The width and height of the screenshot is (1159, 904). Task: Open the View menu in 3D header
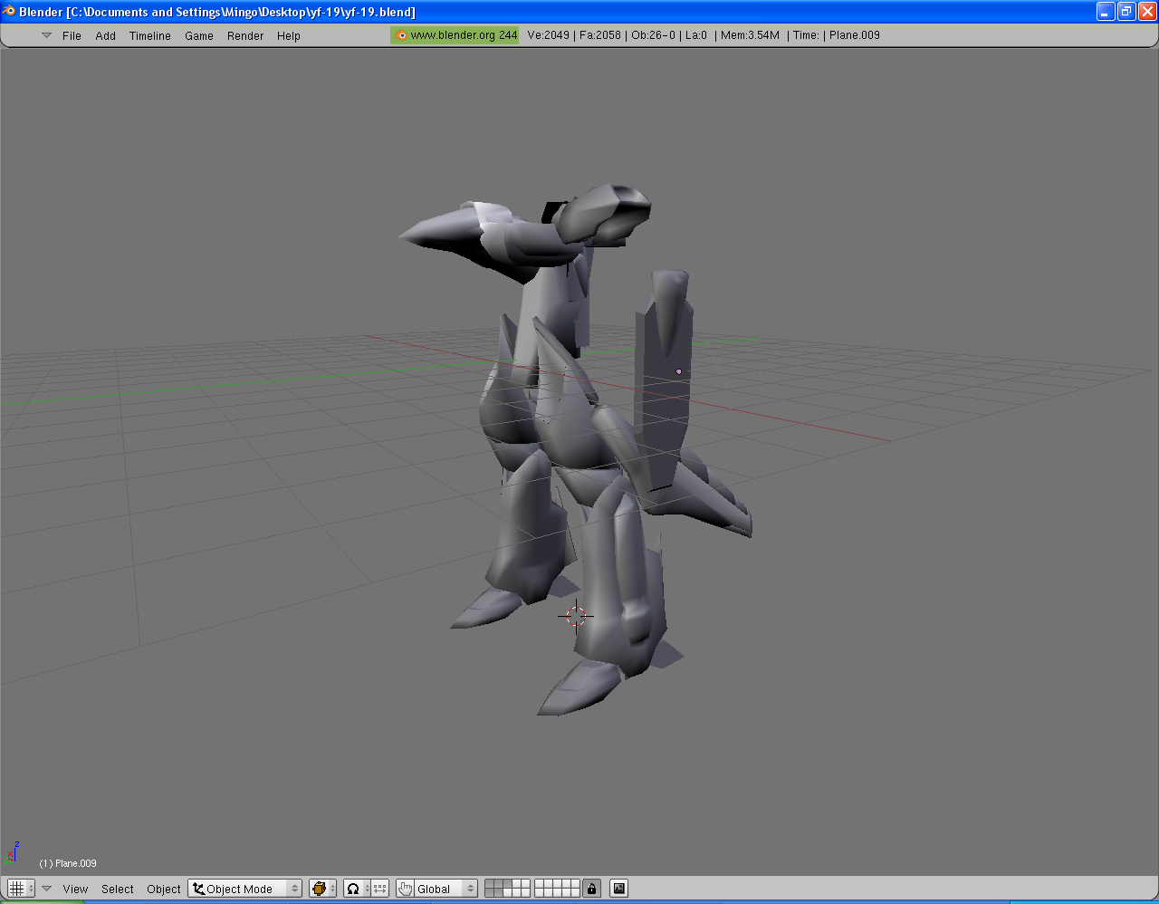pos(75,889)
